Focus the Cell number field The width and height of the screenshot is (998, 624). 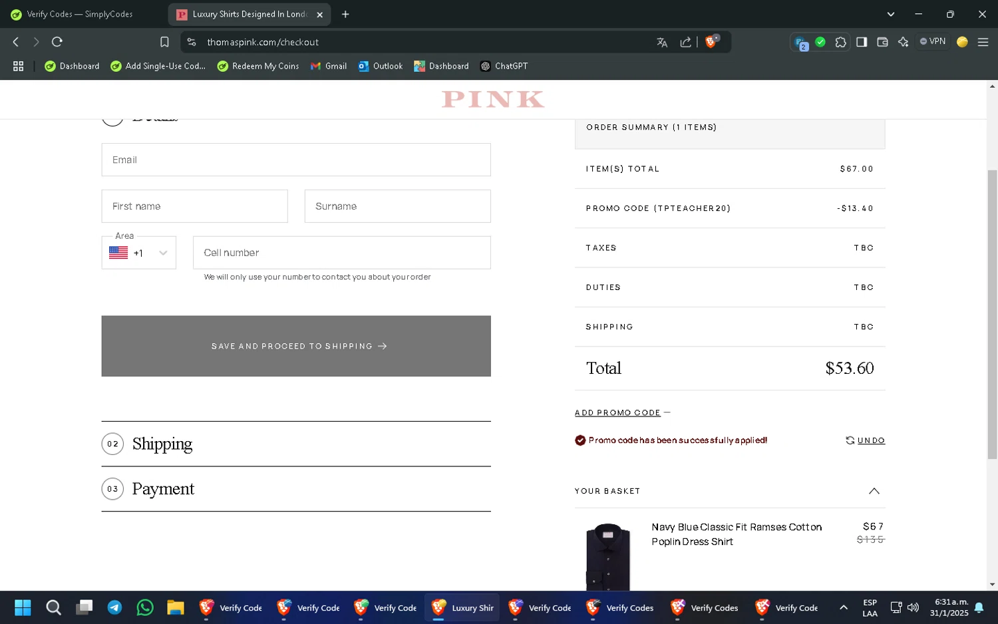point(342,253)
